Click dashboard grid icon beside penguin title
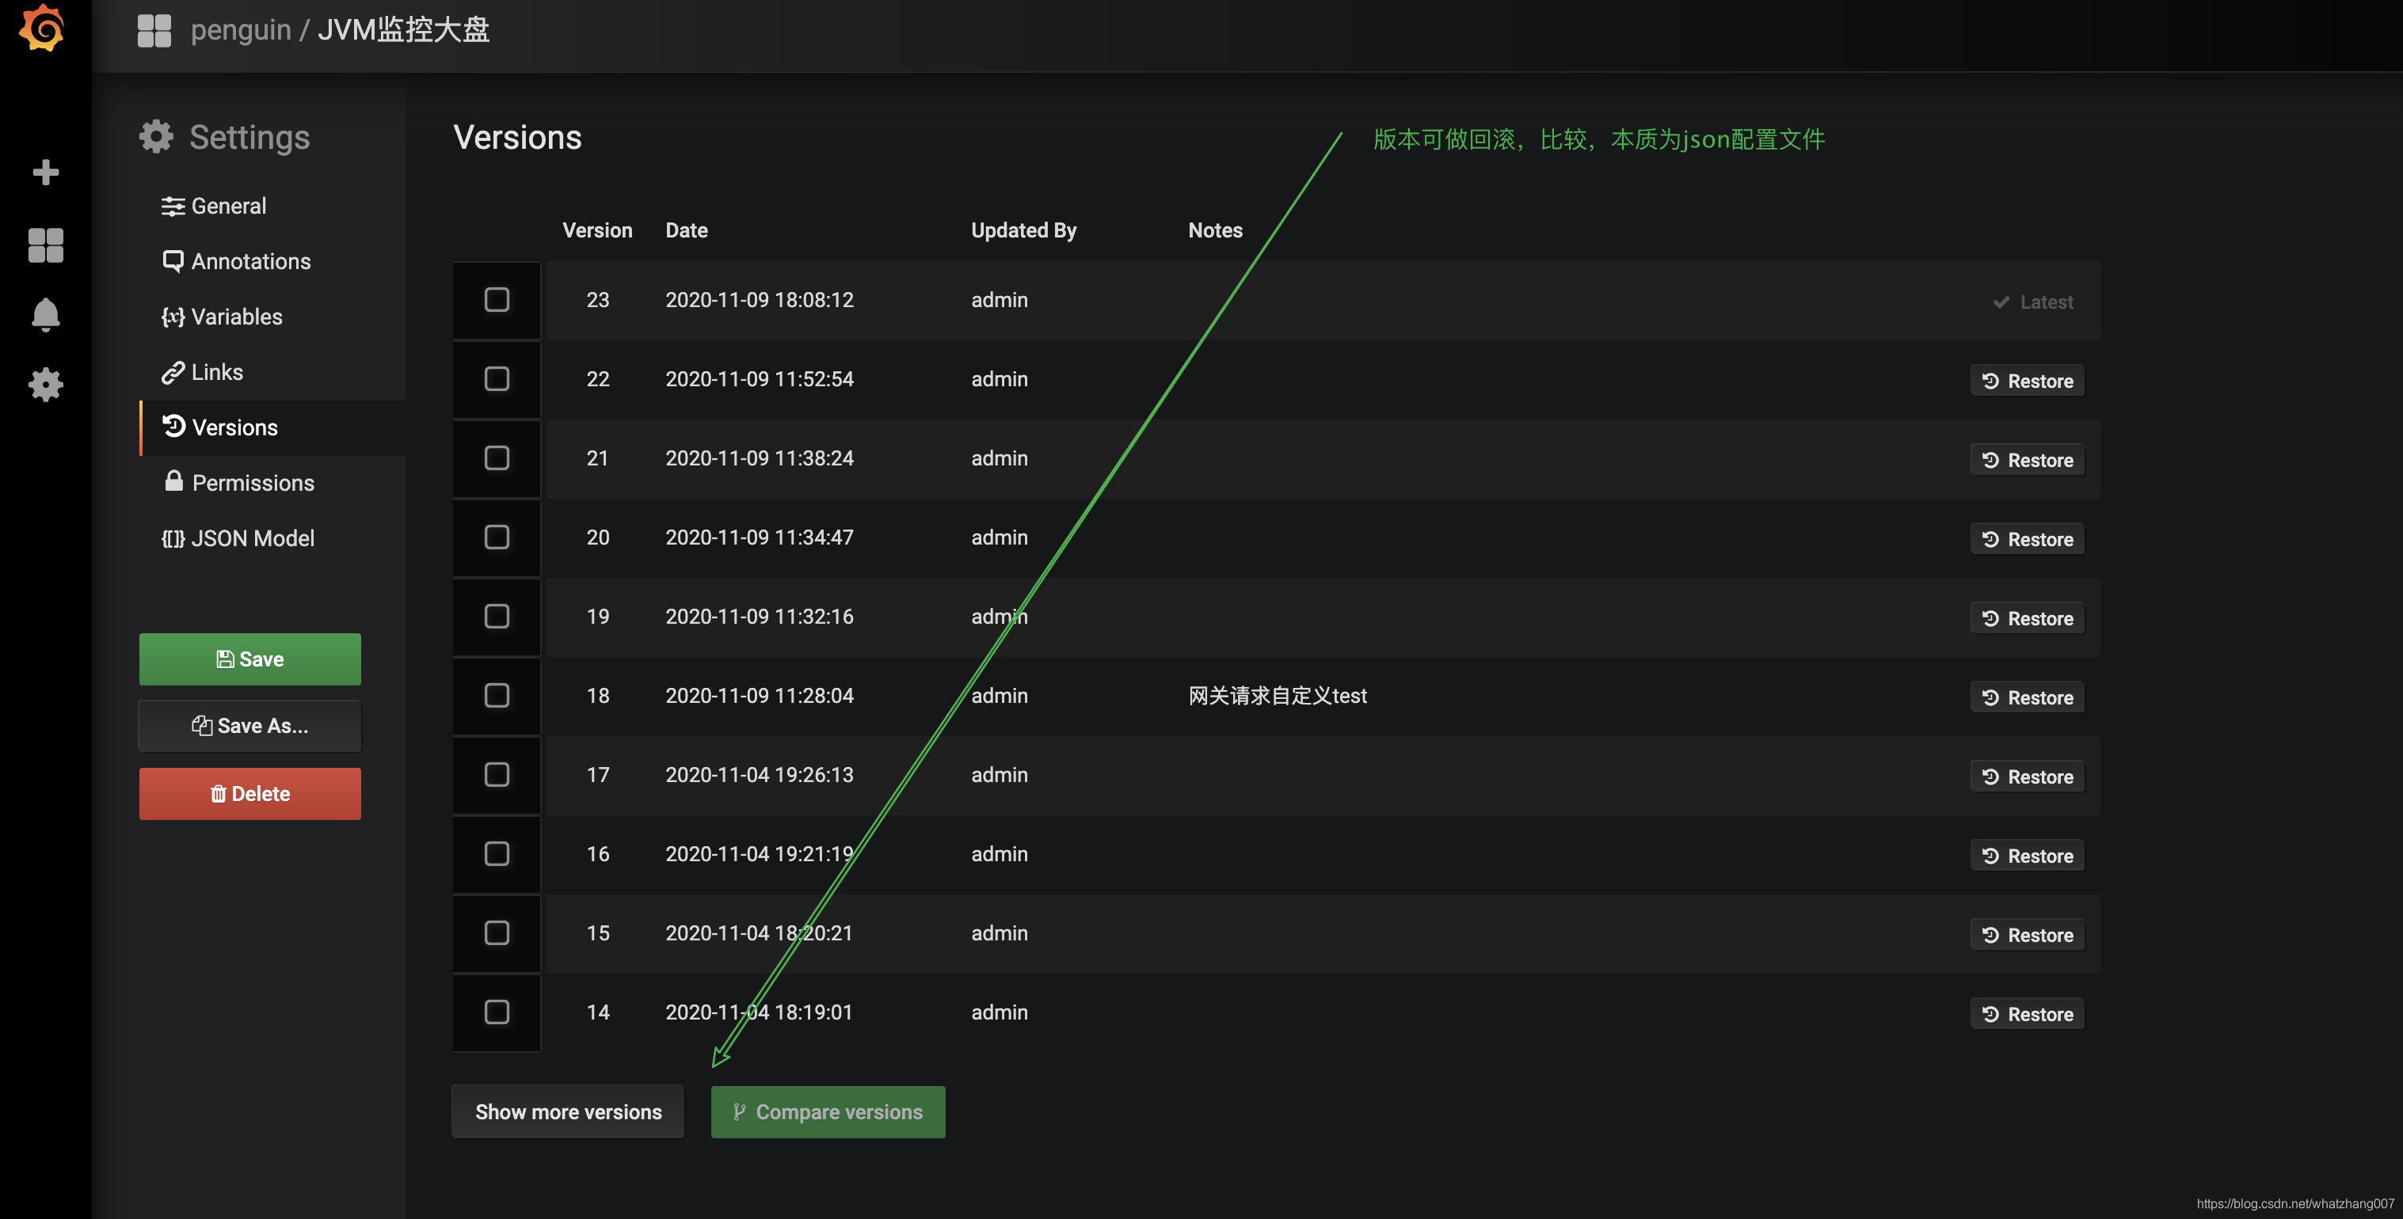 [x=154, y=30]
